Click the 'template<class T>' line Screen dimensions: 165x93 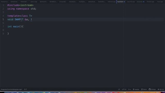click(x=20, y=16)
